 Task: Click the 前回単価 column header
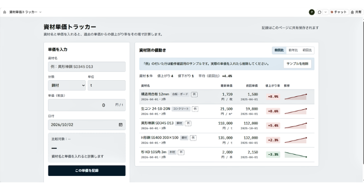pyautogui.click(x=252, y=86)
